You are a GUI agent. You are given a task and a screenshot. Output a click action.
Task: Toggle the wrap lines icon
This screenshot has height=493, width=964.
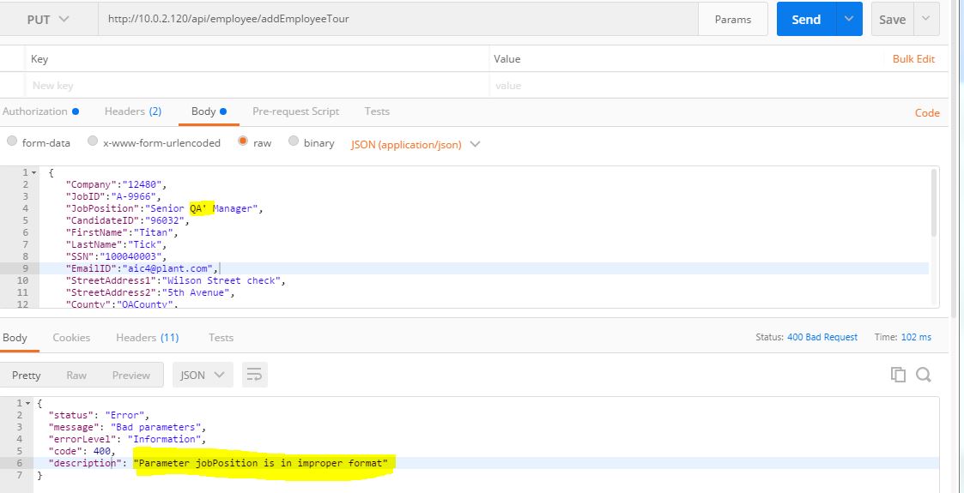254,375
